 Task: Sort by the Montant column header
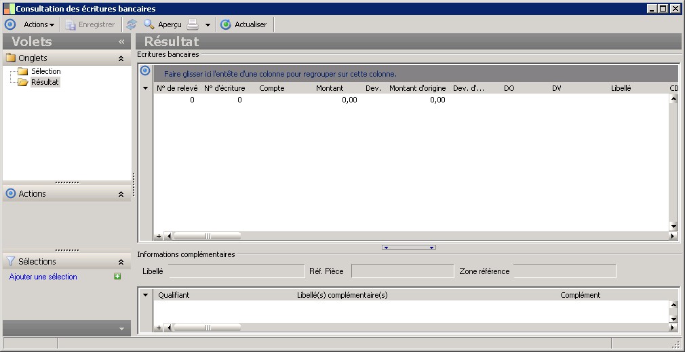click(330, 88)
